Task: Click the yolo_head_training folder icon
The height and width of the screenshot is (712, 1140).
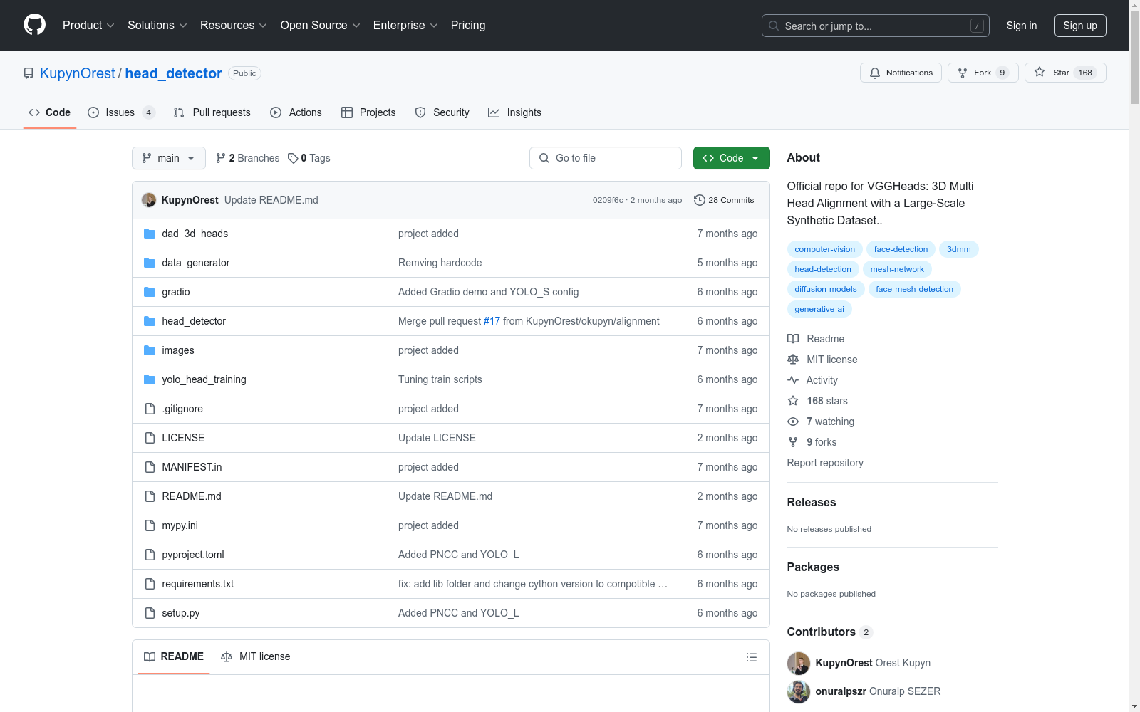Action: [x=150, y=379]
